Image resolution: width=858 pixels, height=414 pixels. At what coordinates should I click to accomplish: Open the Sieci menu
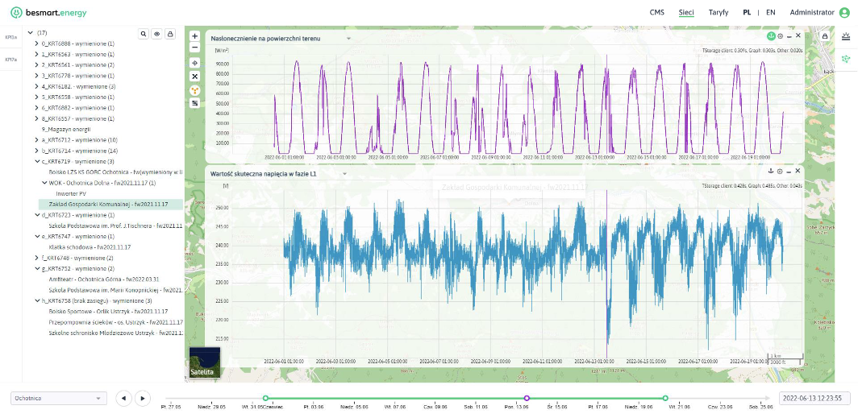pyautogui.click(x=686, y=12)
